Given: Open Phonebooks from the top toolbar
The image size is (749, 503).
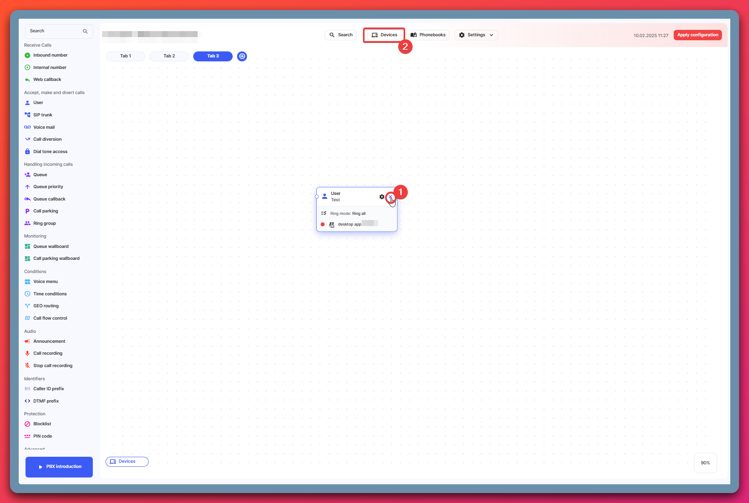Looking at the screenshot, I should click(x=428, y=35).
